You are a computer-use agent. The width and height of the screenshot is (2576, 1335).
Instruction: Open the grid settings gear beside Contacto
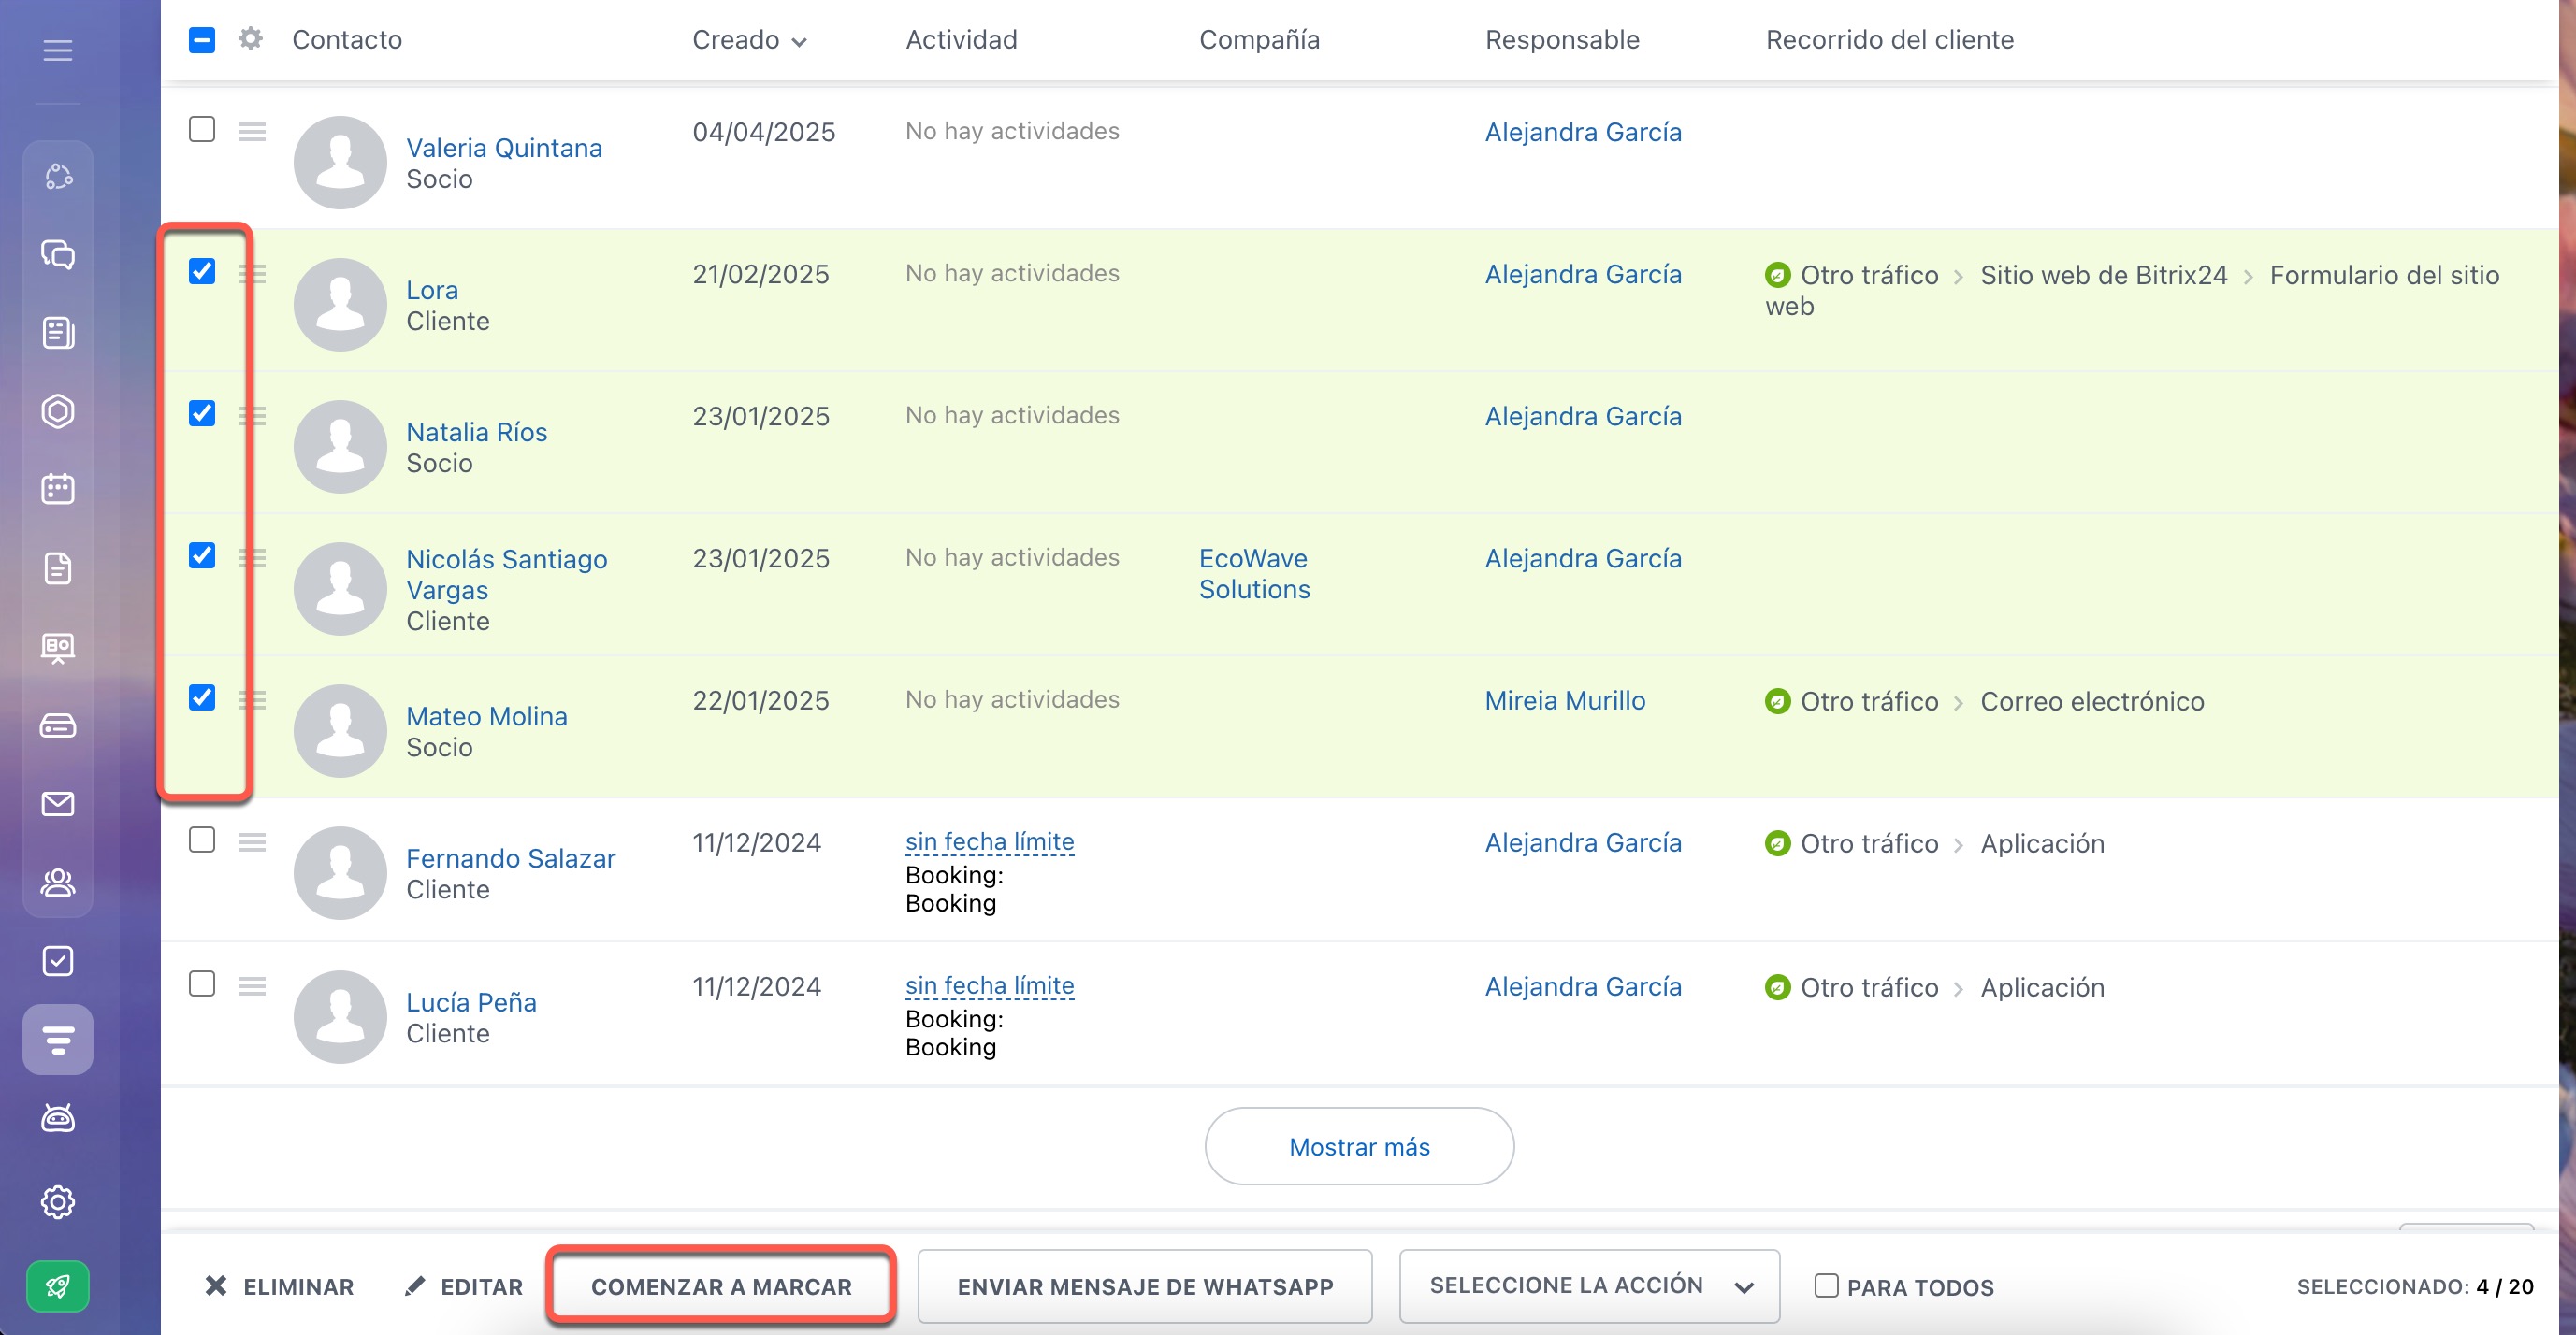click(250, 39)
